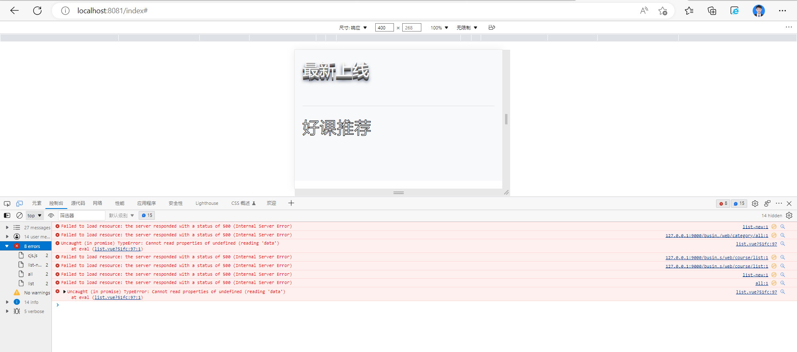Open the read aloud tool
797x352 pixels.
tap(644, 11)
